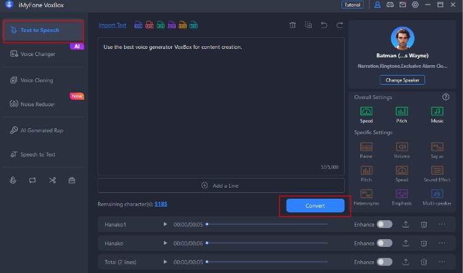The width and height of the screenshot is (463, 273).
Task: Click the teal import file icon
Action: [194, 25]
